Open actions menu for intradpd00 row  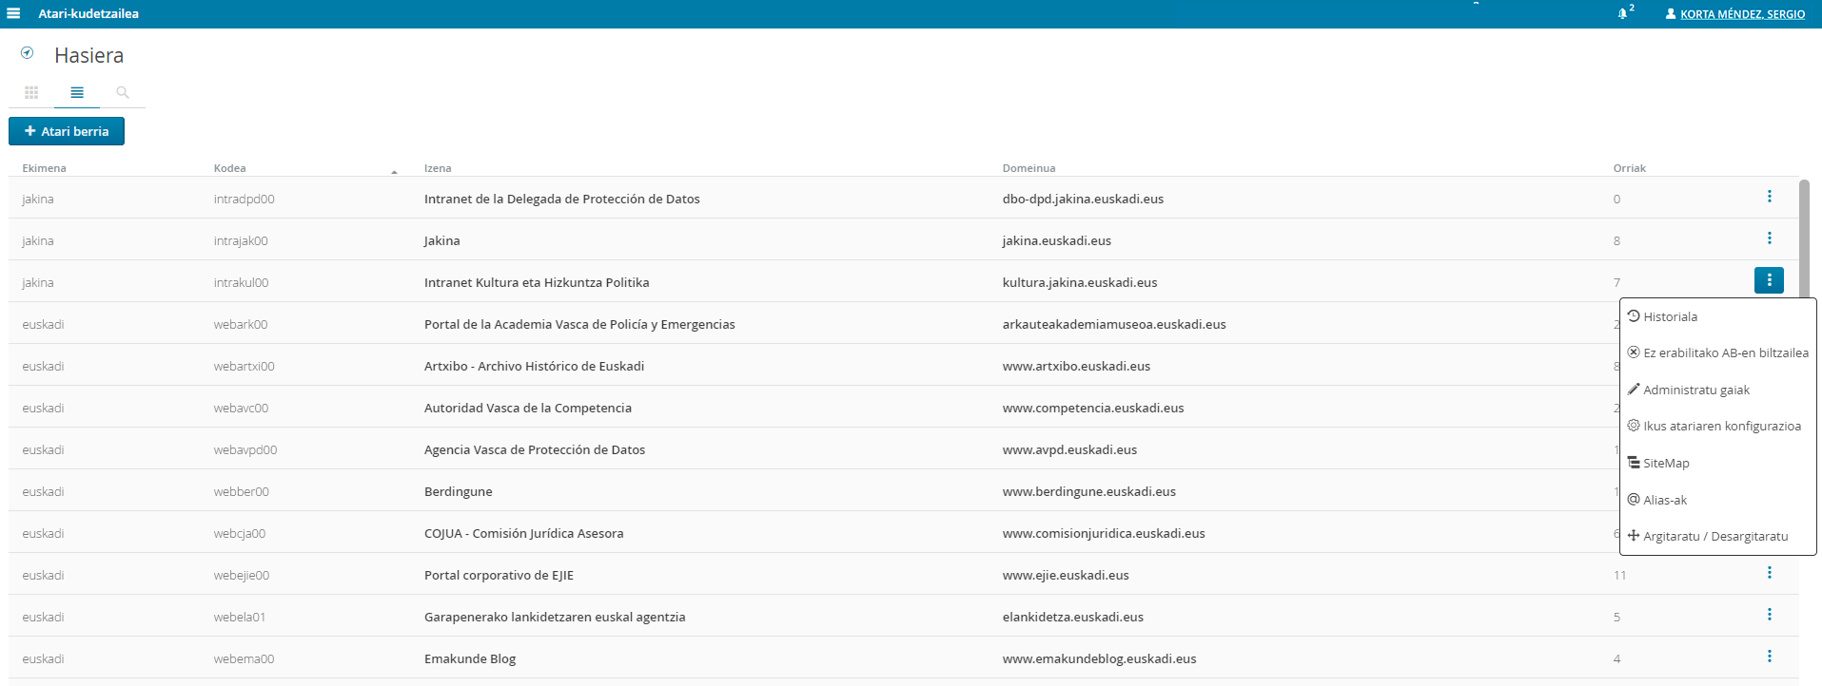coord(1769,197)
